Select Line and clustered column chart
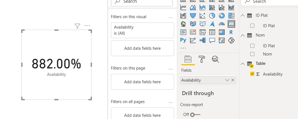The image size is (298, 119). coord(222,7)
